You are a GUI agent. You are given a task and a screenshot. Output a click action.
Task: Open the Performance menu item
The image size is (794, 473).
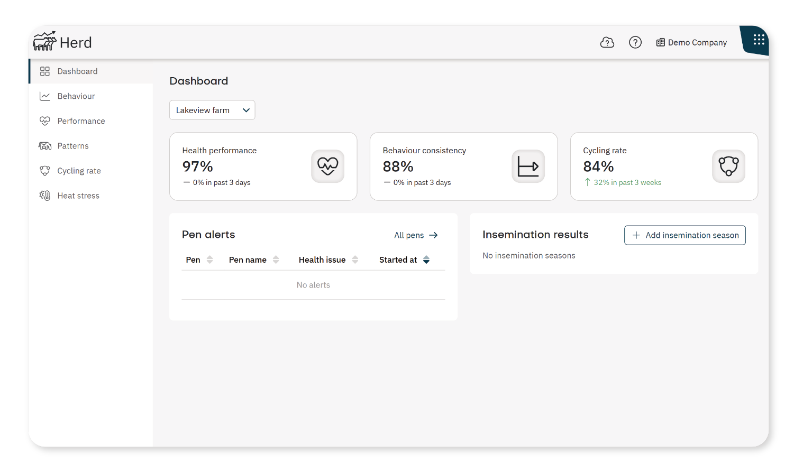tap(91, 121)
